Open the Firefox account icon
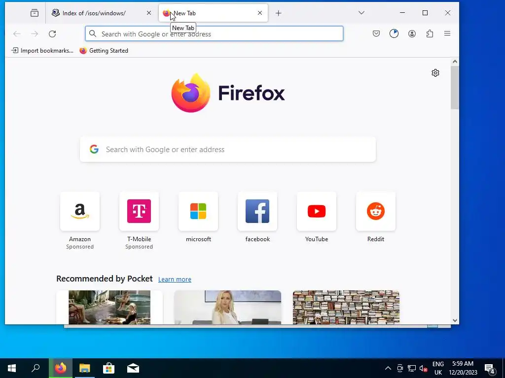This screenshot has width=505, height=378. 412,33
